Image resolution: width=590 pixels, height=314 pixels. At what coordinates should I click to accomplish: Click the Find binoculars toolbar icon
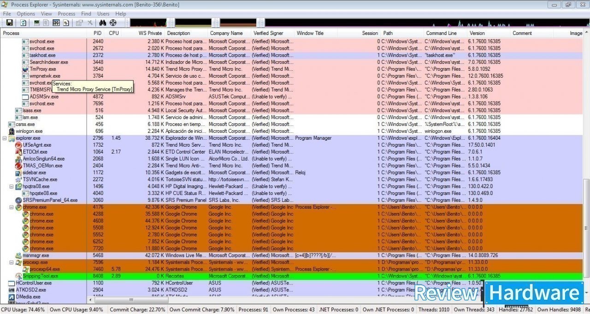[x=103, y=23]
